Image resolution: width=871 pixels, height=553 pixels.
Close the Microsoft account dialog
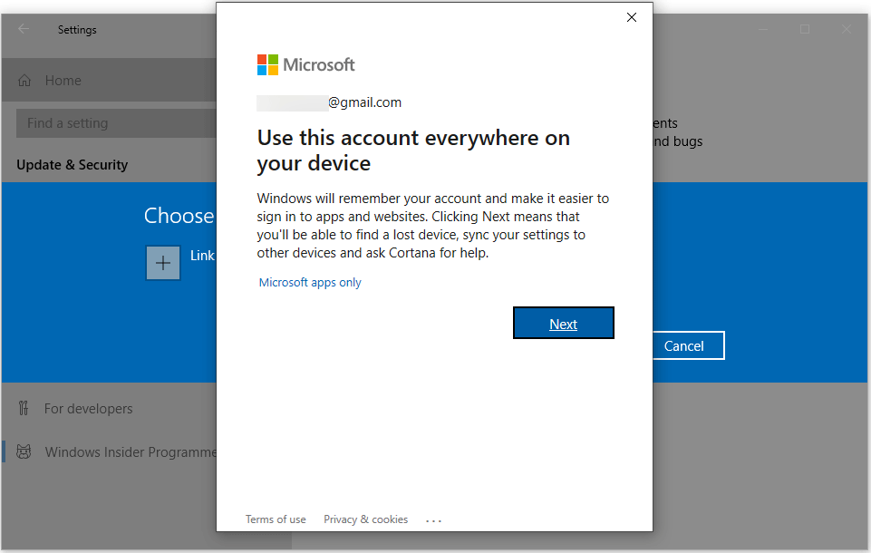[632, 17]
